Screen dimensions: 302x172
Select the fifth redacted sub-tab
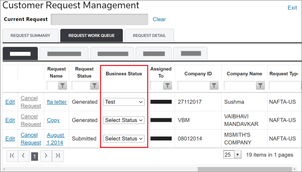191,54
